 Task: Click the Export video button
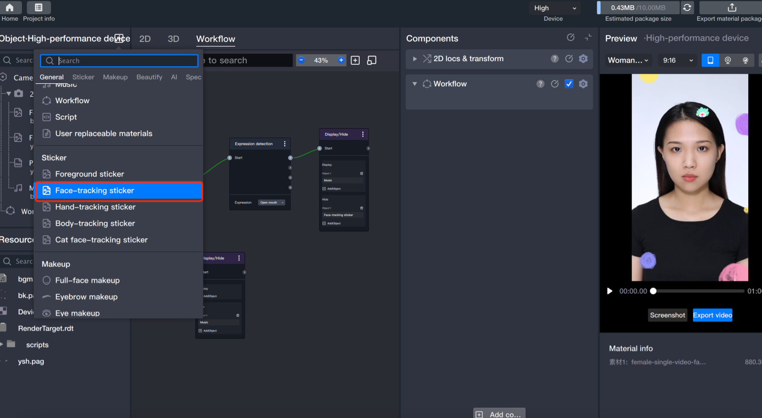pos(712,315)
